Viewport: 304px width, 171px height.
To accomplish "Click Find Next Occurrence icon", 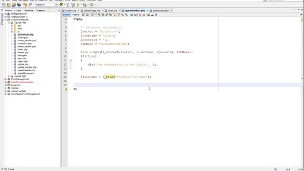I will coord(106,15).
